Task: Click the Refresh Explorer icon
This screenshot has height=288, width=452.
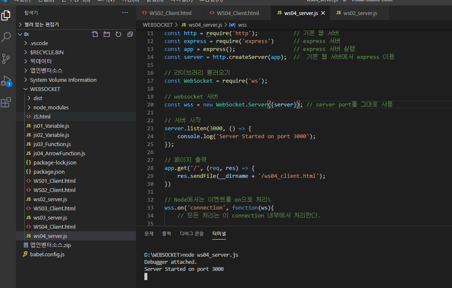Action: click(x=118, y=34)
